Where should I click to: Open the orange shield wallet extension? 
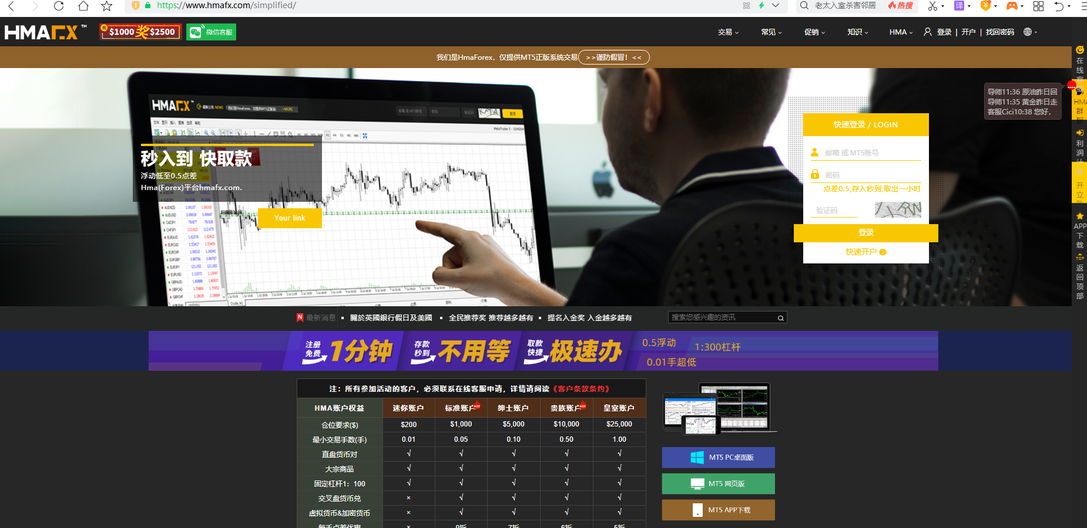[x=986, y=5]
